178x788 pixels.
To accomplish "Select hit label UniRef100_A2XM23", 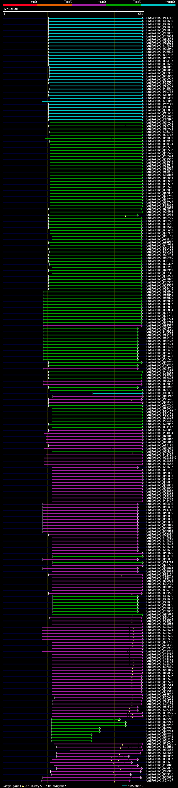I will coord(159,384).
